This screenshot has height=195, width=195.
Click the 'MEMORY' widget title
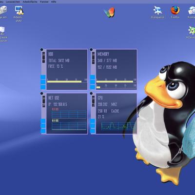click(x=103, y=54)
